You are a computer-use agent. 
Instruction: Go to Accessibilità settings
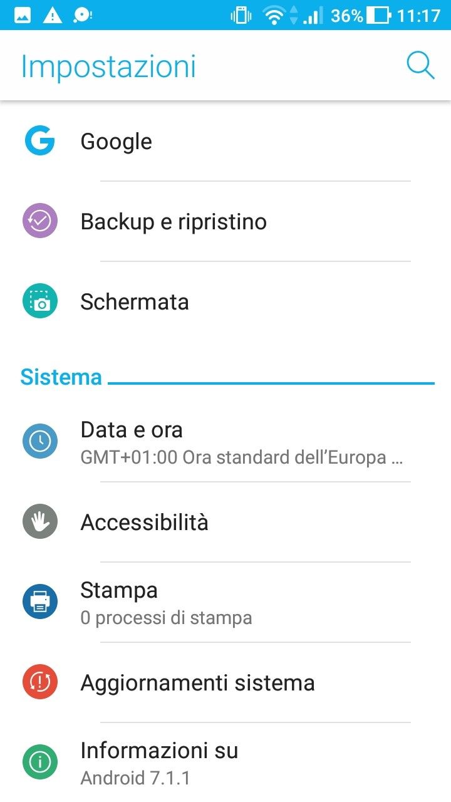point(145,523)
